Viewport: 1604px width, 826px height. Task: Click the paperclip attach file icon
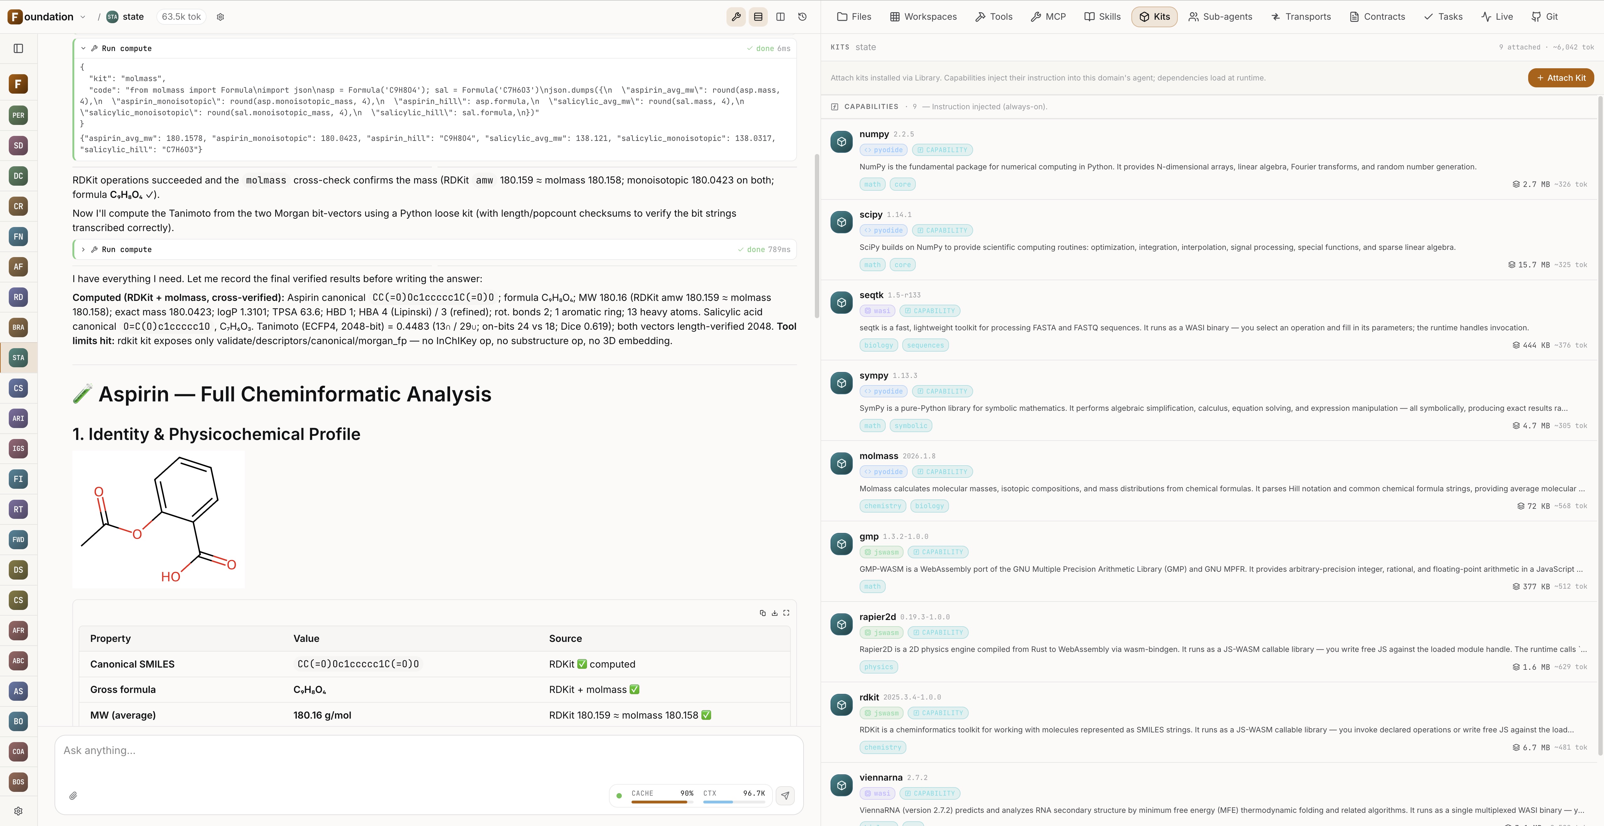[x=73, y=796]
